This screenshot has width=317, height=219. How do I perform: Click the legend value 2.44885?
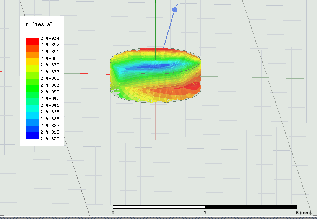click(50, 58)
